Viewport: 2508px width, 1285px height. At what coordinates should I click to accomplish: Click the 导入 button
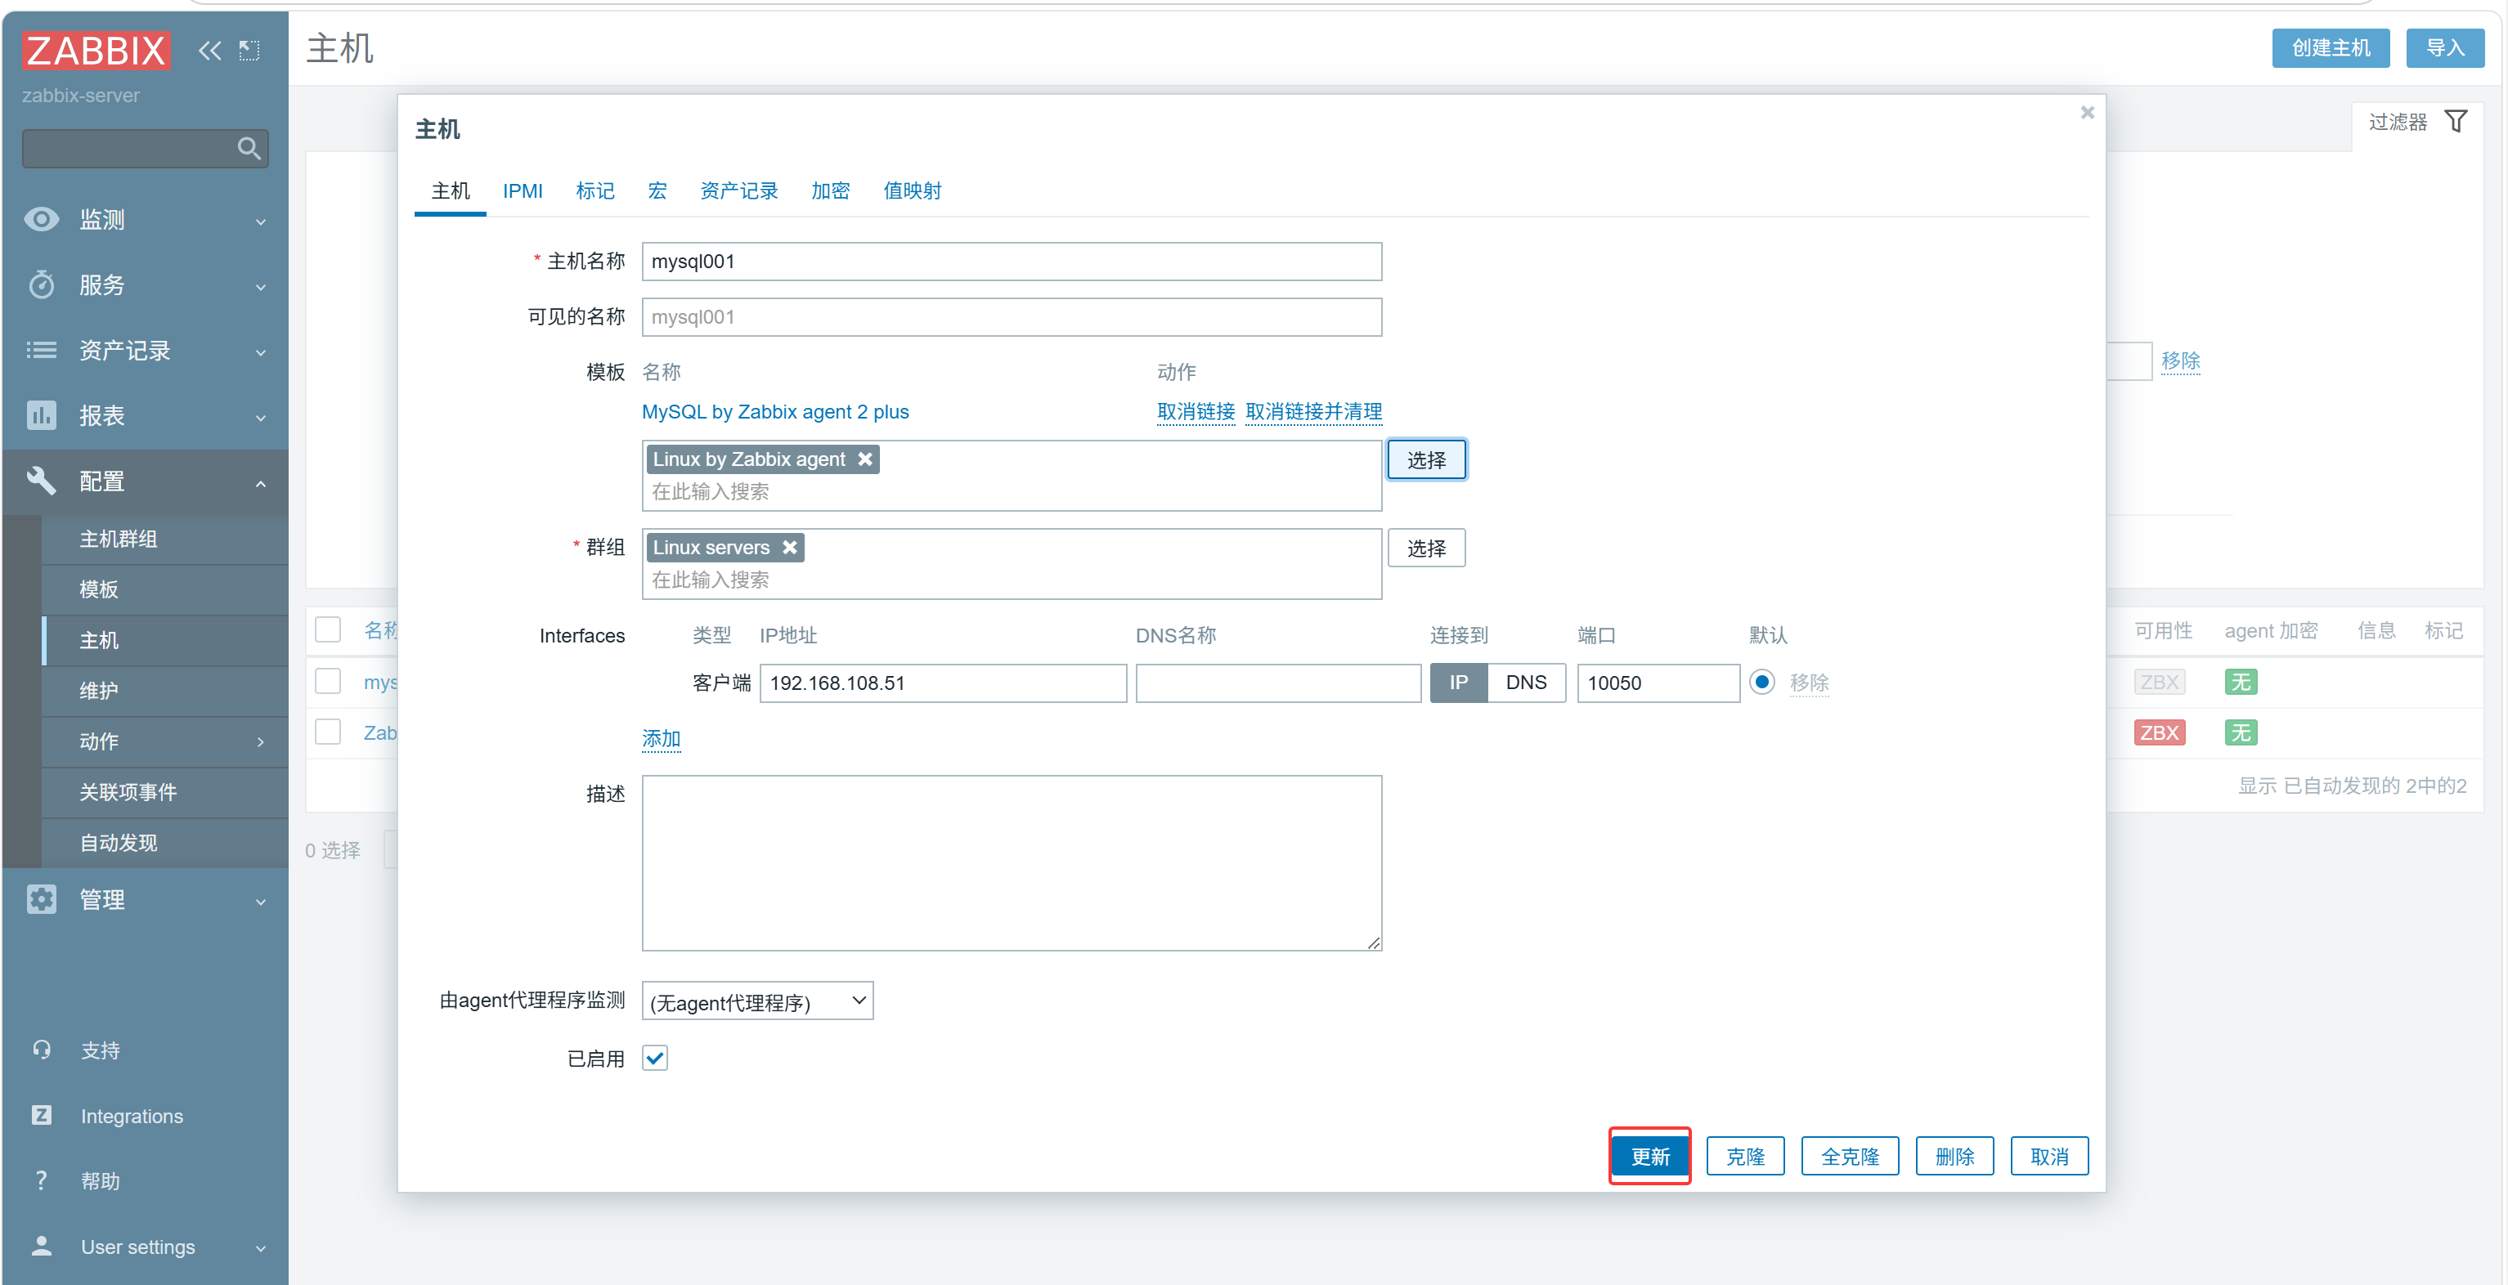[x=2445, y=47]
